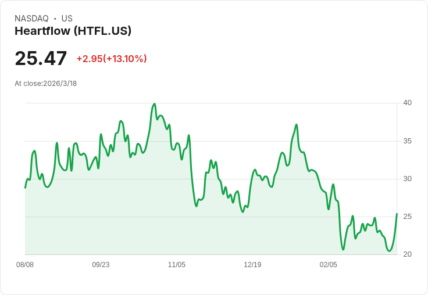Click the left starting point of the price line
This screenshot has height=295, width=428.
coord(25,188)
